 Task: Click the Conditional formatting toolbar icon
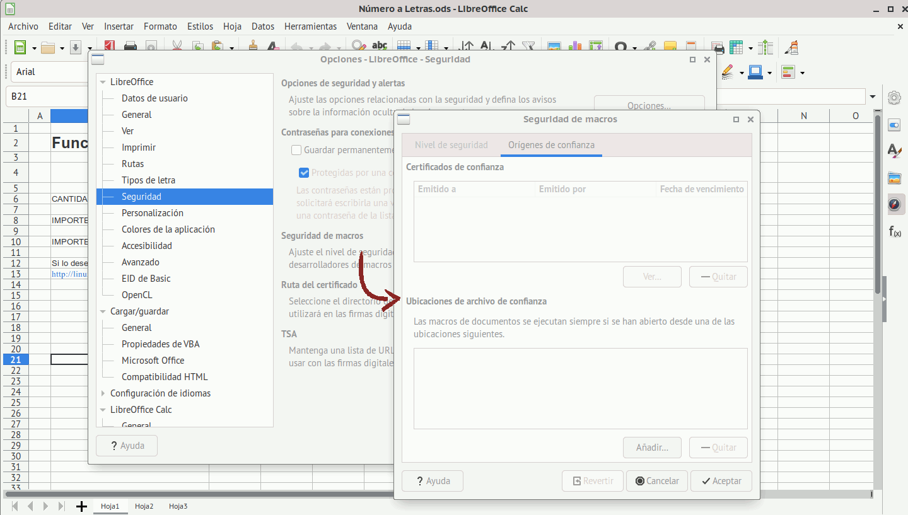tap(788, 72)
